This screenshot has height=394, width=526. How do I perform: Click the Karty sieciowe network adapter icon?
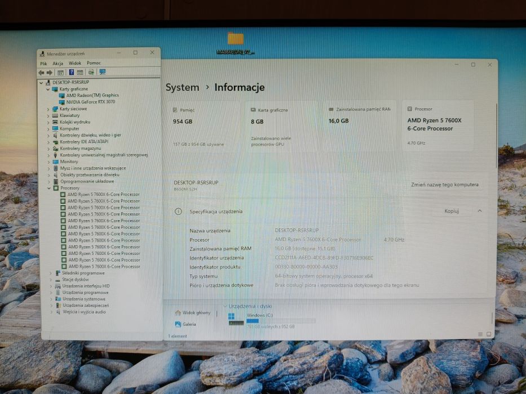(x=55, y=109)
